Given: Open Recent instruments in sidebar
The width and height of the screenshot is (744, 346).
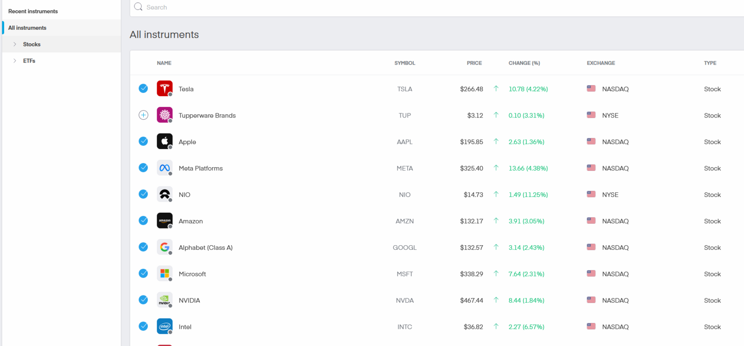Looking at the screenshot, I should pos(33,11).
